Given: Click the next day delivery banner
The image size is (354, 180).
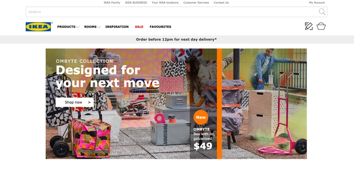Looking at the screenshot, I should (x=176, y=39).
